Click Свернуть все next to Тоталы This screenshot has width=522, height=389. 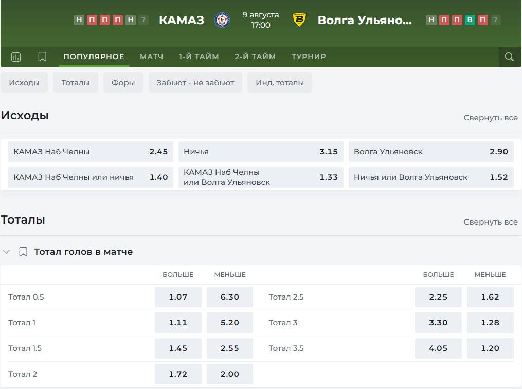[491, 221]
